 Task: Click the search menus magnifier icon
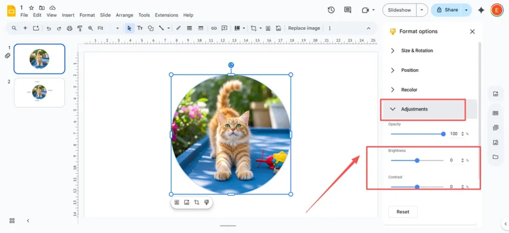[x=14, y=28]
